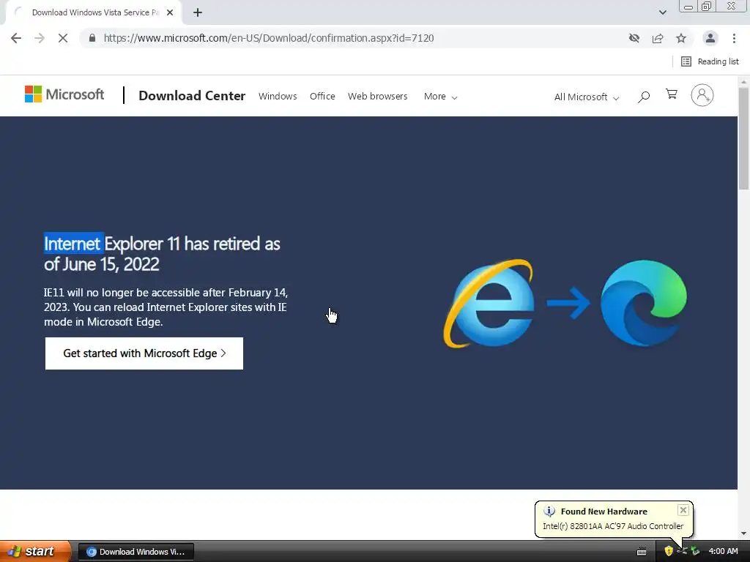Image resolution: width=750 pixels, height=562 pixels.
Task: Click the page vertical scrollbar thumb
Action: tap(743, 138)
